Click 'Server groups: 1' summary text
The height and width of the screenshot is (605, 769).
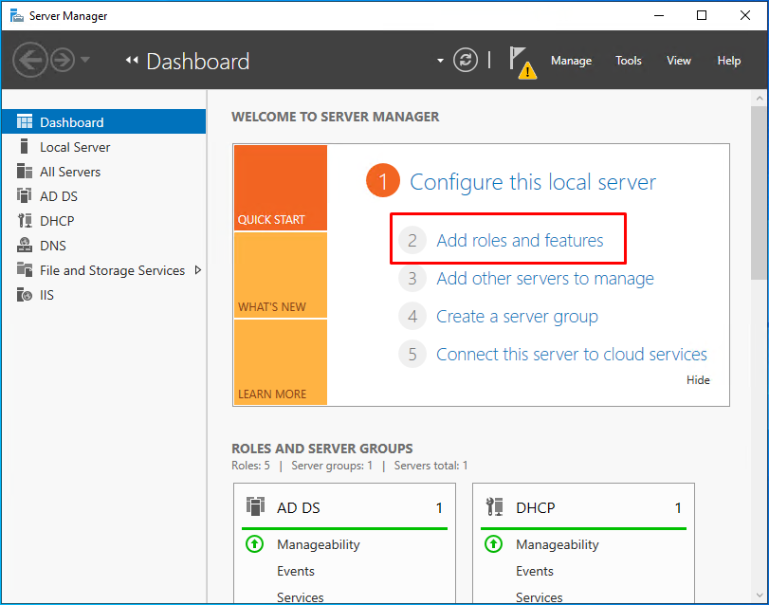[x=332, y=466]
